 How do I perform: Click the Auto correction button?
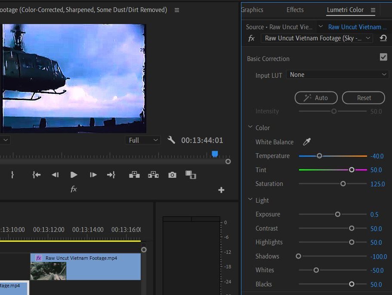316,97
